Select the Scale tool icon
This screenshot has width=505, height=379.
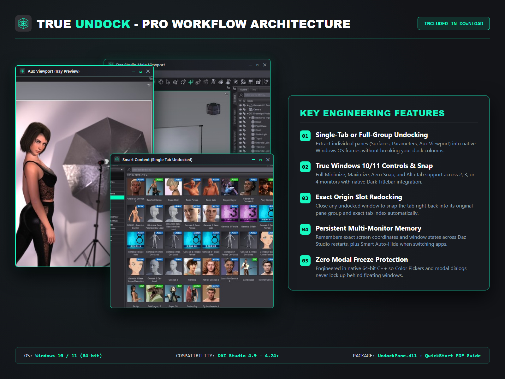point(198,82)
